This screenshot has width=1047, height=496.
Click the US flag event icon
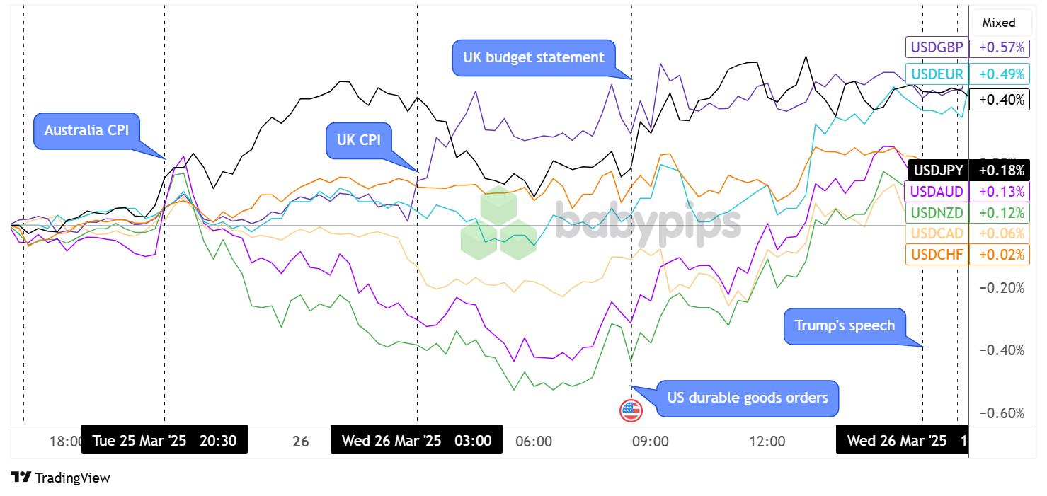[630, 410]
